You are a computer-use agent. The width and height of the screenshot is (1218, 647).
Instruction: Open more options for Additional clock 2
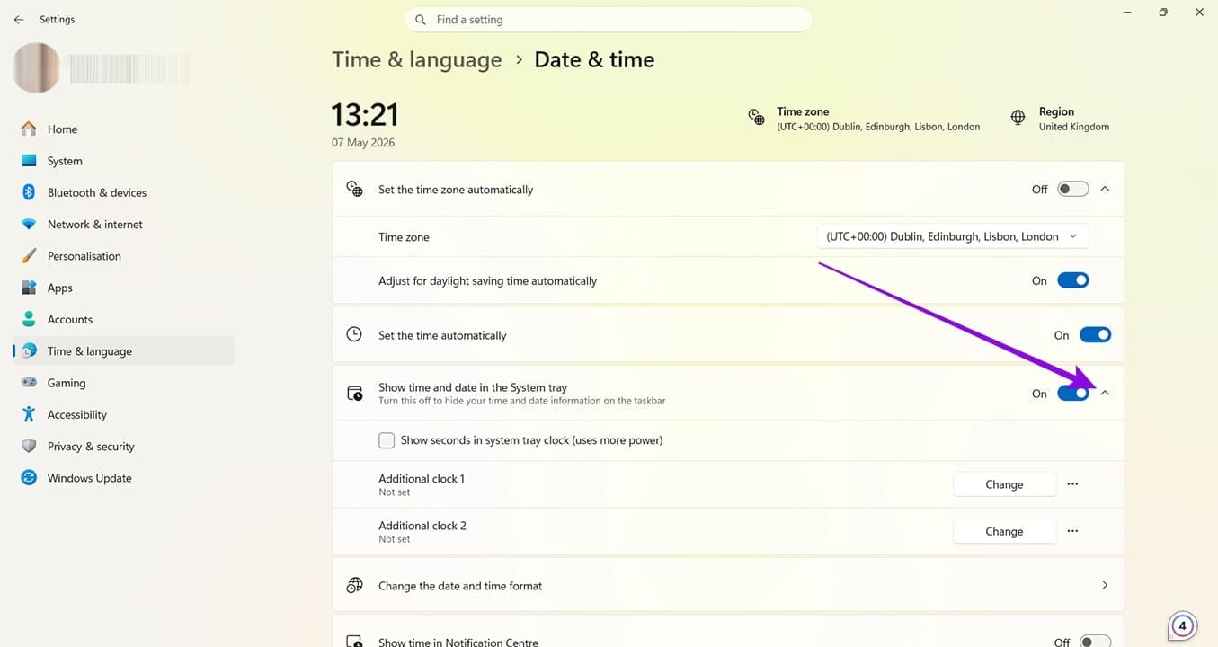[x=1072, y=531]
